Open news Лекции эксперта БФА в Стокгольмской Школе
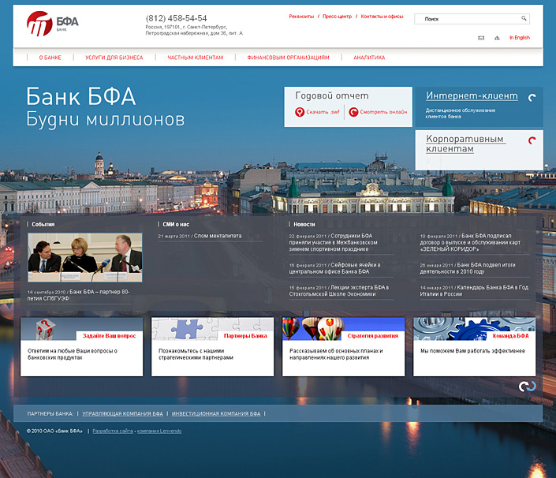This screenshot has height=478, width=556. (x=338, y=291)
